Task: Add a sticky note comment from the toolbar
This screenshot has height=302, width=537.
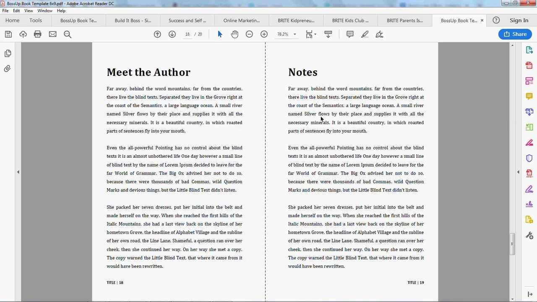Action: pyautogui.click(x=350, y=34)
